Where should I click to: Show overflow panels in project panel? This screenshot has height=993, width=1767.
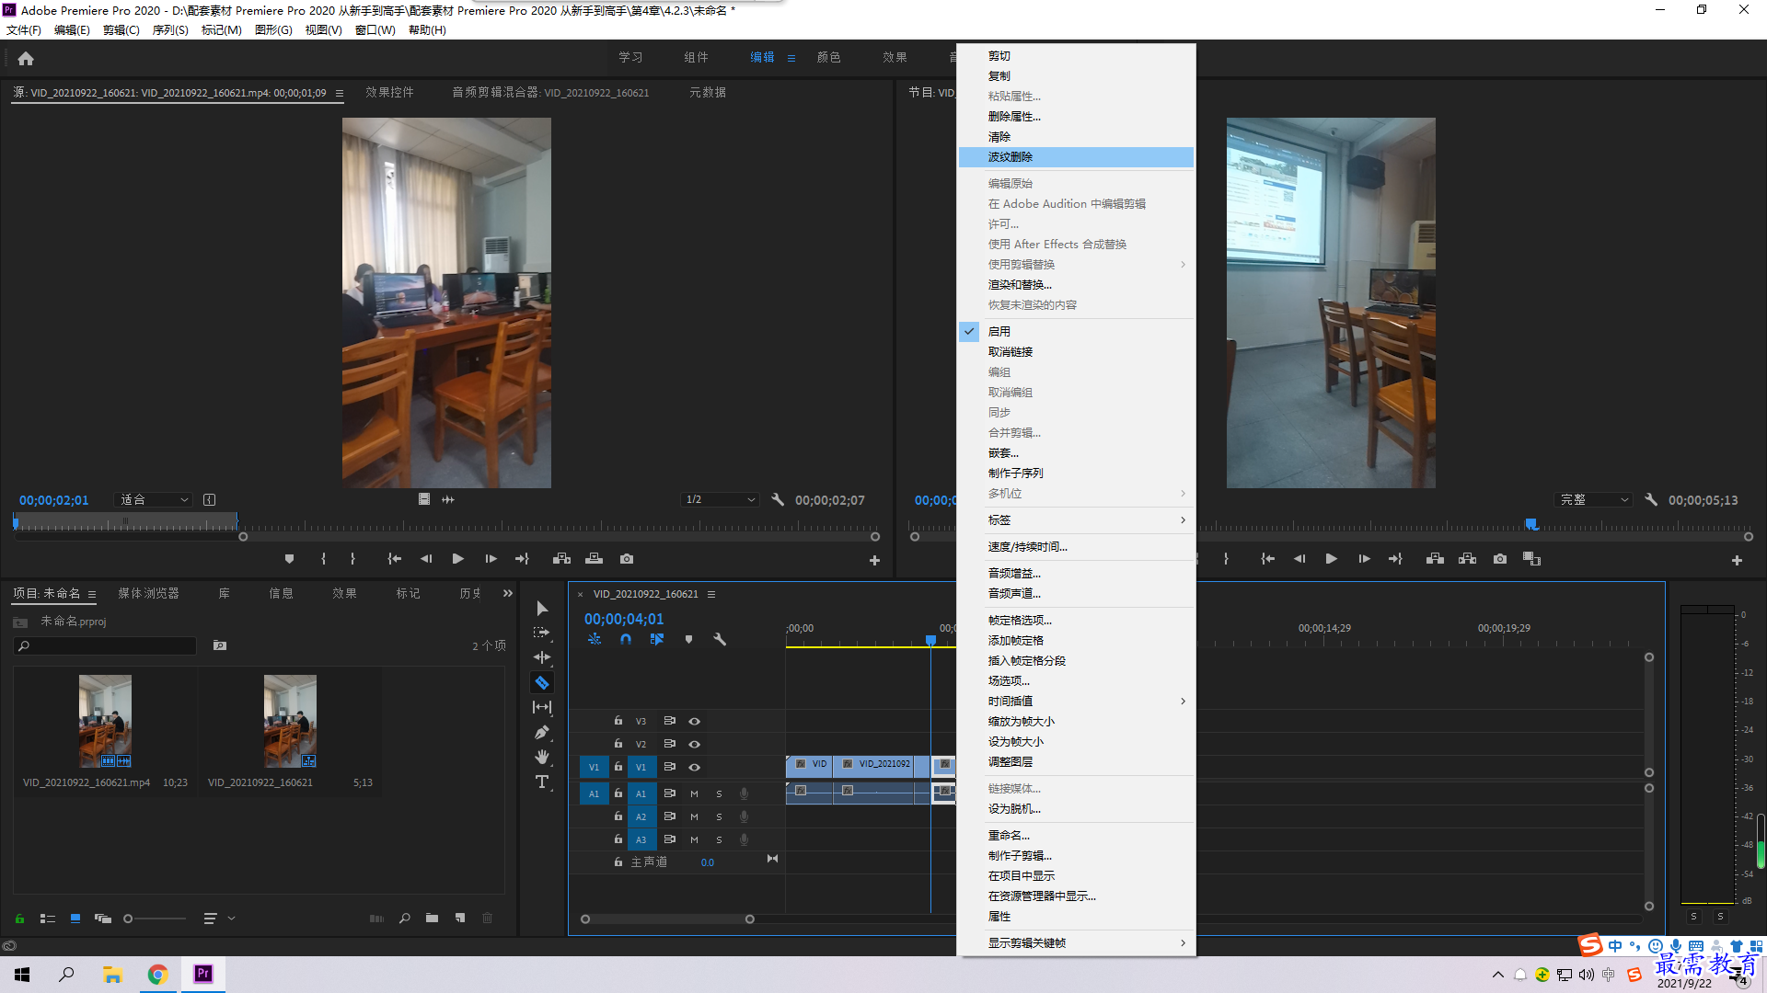[x=508, y=593]
